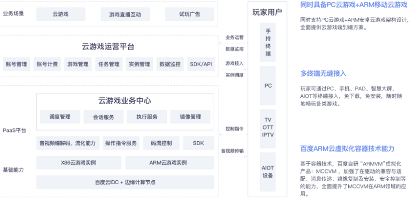This screenshot has height=199, width=410.
Task: Select the 游戏直播互动 box
Action: point(125,14)
